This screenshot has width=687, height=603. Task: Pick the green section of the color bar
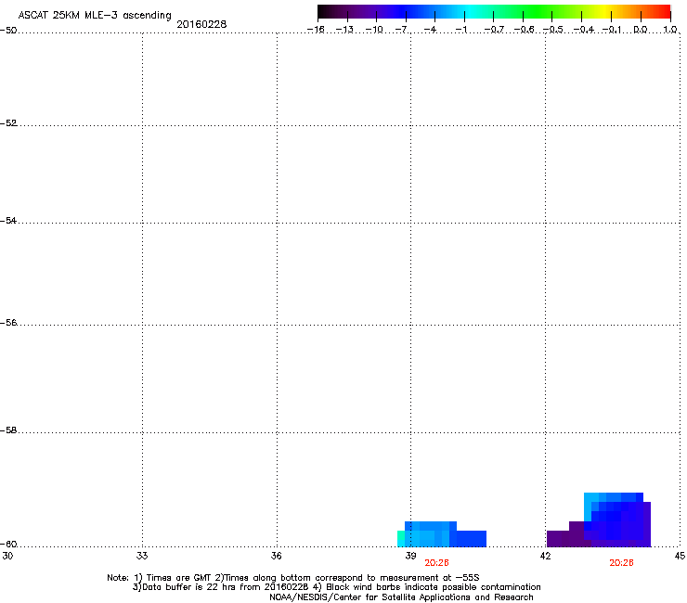tap(538, 11)
